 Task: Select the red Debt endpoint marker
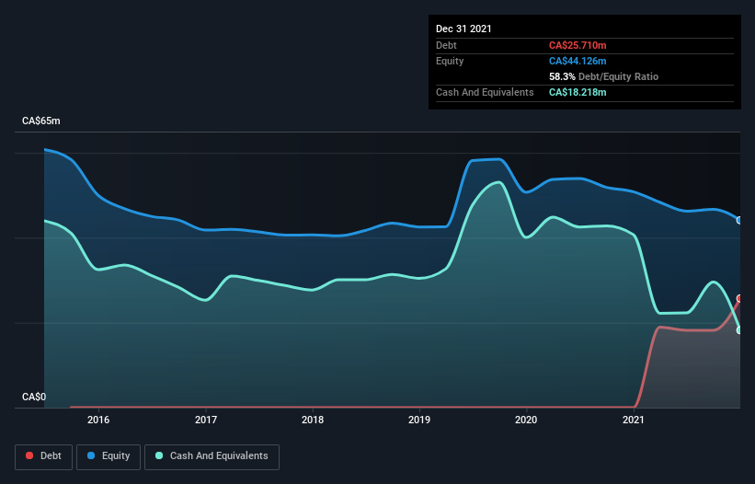click(x=739, y=298)
